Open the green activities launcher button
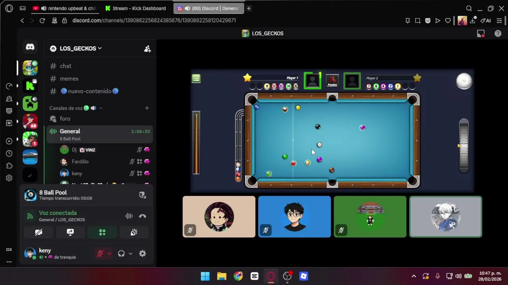Screen dimensions: 508x285 (102, 232)
